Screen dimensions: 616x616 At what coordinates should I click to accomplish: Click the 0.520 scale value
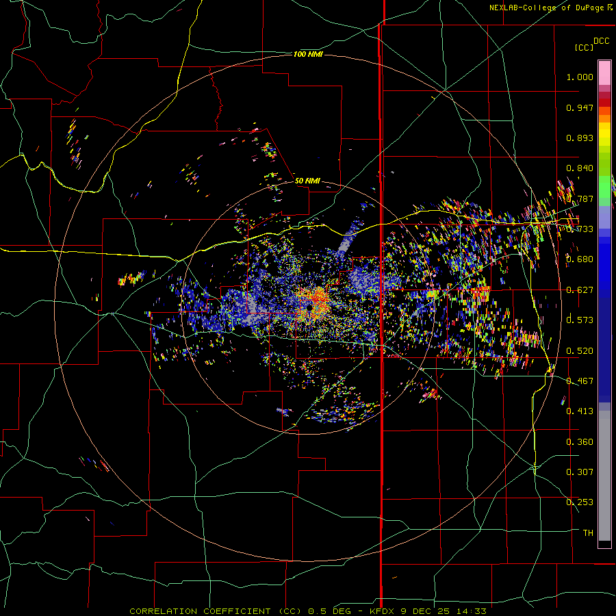580,351
